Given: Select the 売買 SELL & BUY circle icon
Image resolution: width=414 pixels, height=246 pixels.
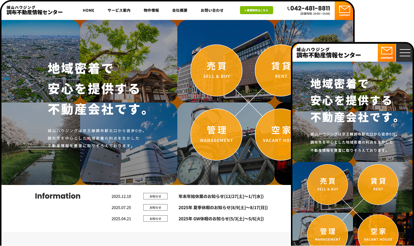Looking at the screenshot, I should click(216, 70).
